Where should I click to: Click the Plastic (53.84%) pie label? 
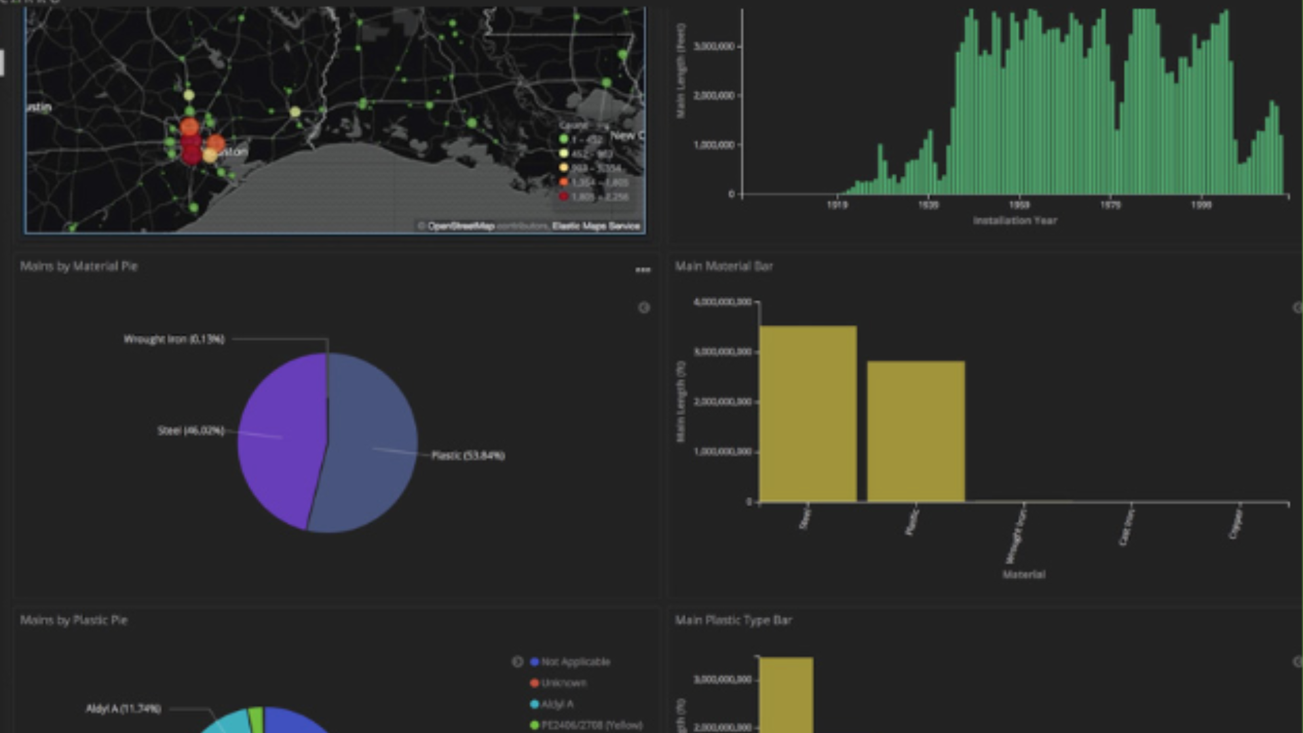pos(468,455)
